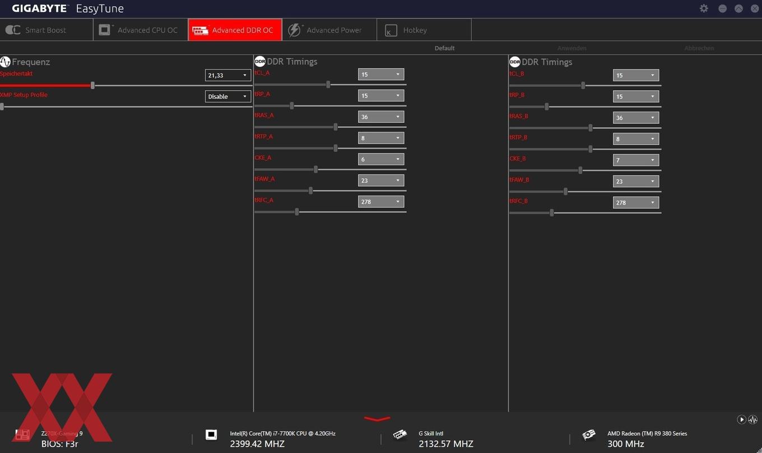
Task: Open the tCL_A value dropdown
Action: (381, 74)
